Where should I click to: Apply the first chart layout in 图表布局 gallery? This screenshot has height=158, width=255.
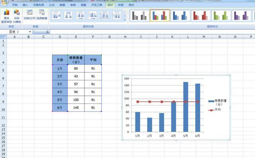click(56, 16)
